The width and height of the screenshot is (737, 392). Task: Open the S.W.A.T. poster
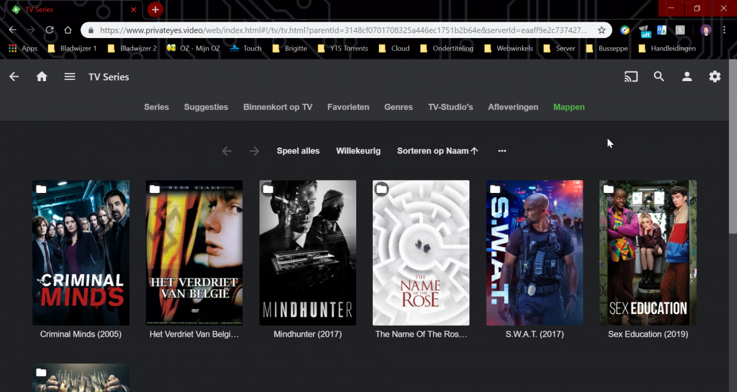(x=534, y=253)
